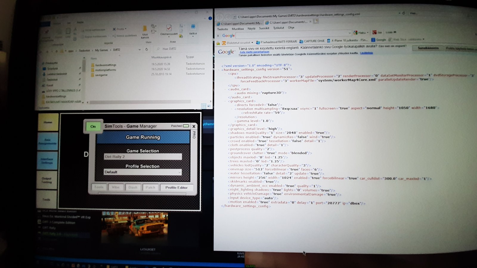This screenshot has width=477, height=268.
Task: Close the second browser tab
Action: click(x=310, y=22)
